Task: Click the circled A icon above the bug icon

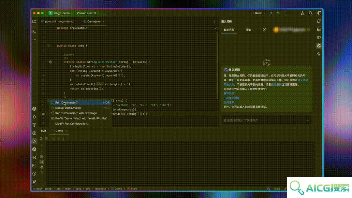Action: point(34,109)
